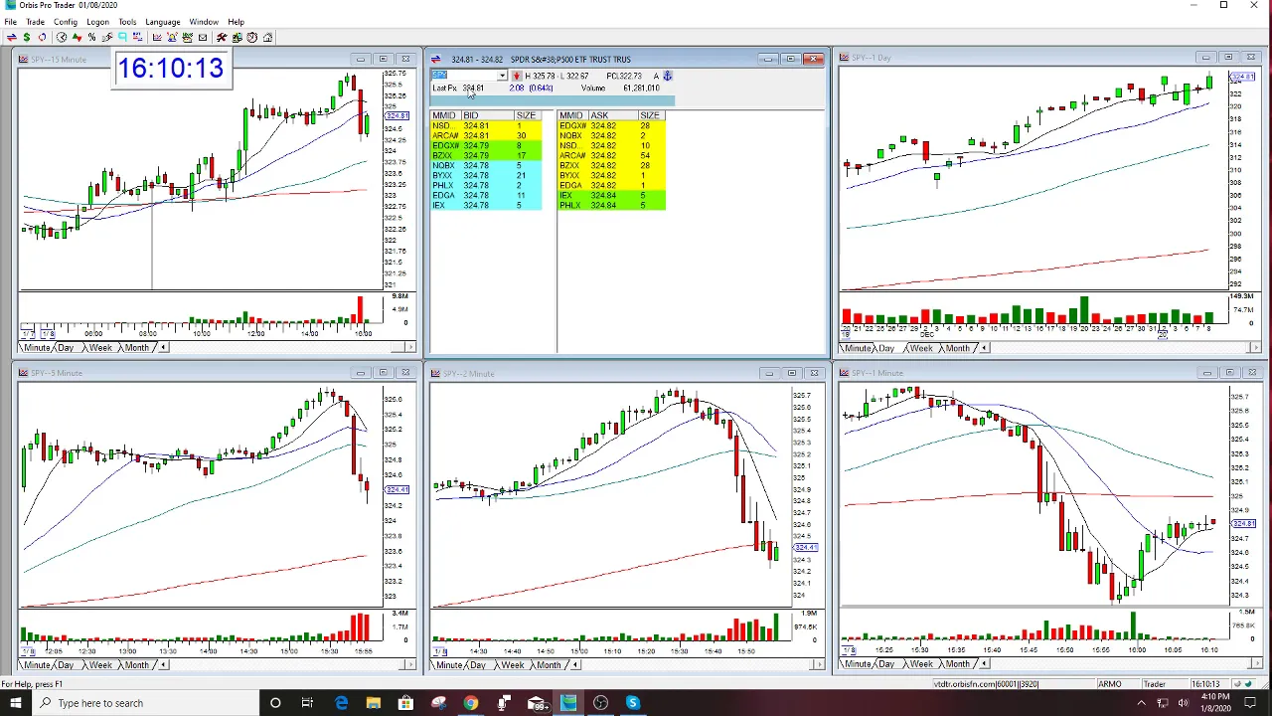
Task: Select Week tab in SPY 2 Minute chart
Action: click(512, 665)
